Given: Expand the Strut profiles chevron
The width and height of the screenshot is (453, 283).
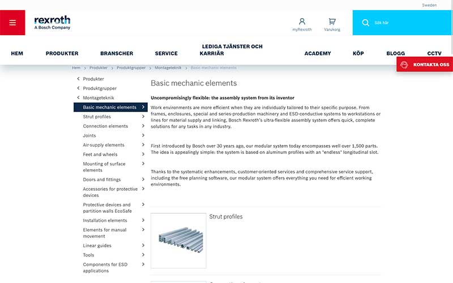Looking at the screenshot, I should 143,117.
